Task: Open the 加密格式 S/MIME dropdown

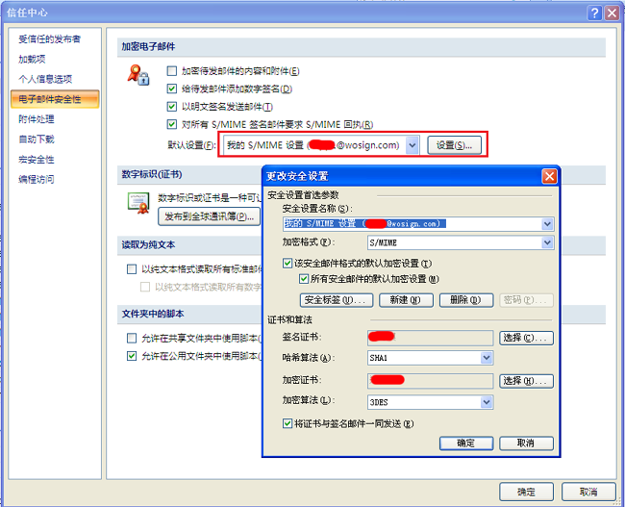Action: [x=547, y=243]
